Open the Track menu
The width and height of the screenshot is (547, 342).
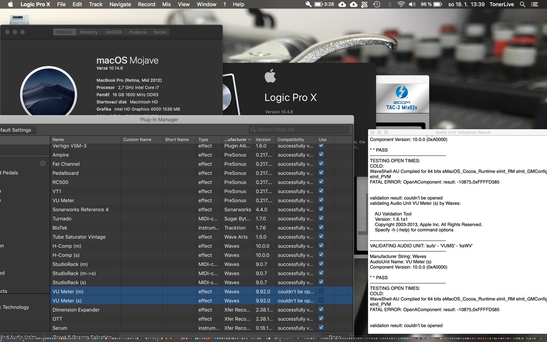click(x=96, y=4)
